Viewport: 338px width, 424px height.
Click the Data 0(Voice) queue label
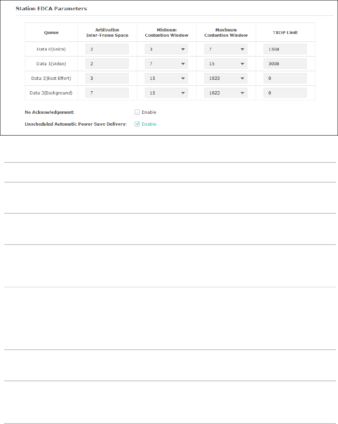pyautogui.click(x=51, y=49)
